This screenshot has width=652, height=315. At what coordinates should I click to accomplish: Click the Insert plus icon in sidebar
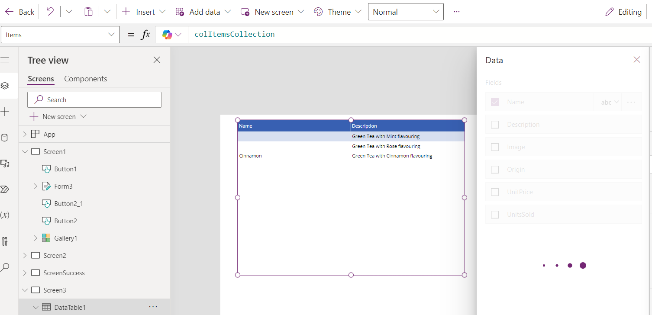(5, 112)
